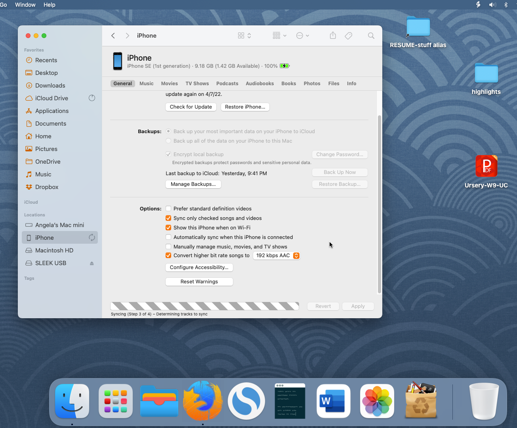Open the icon view switcher dropdown
The width and height of the screenshot is (517, 428).
tap(244, 36)
